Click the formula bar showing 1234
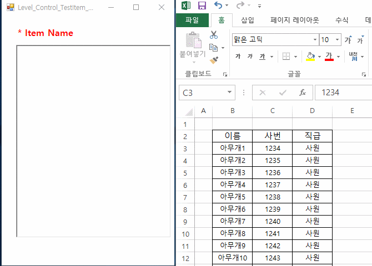The height and width of the screenshot is (266, 372). 344,93
